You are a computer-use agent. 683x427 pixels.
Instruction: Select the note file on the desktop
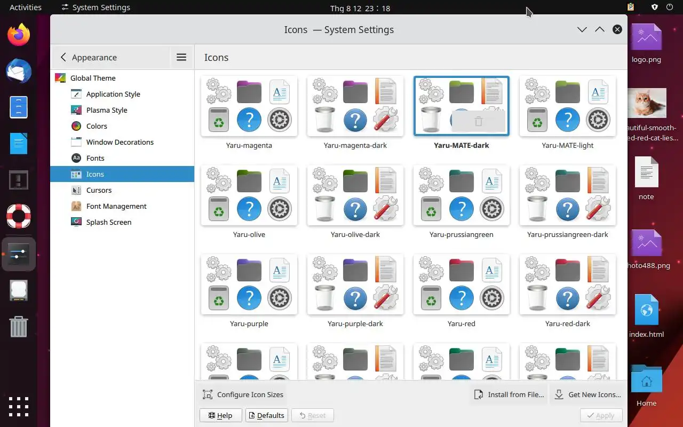(x=646, y=178)
